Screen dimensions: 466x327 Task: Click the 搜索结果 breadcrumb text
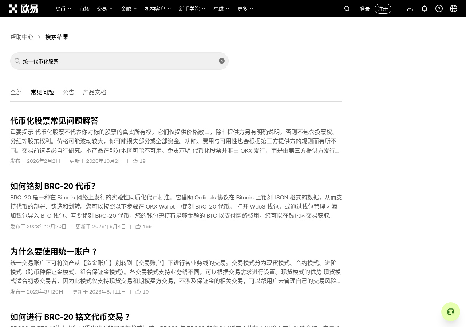(x=57, y=37)
